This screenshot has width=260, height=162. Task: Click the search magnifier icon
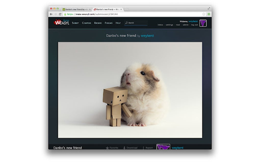click(x=126, y=23)
